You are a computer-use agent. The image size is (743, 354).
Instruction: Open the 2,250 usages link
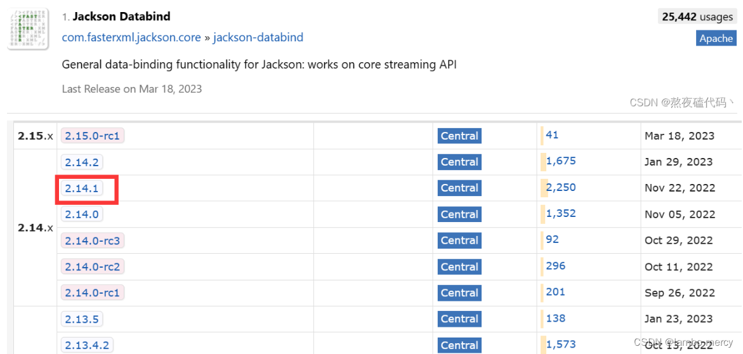tap(561, 187)
